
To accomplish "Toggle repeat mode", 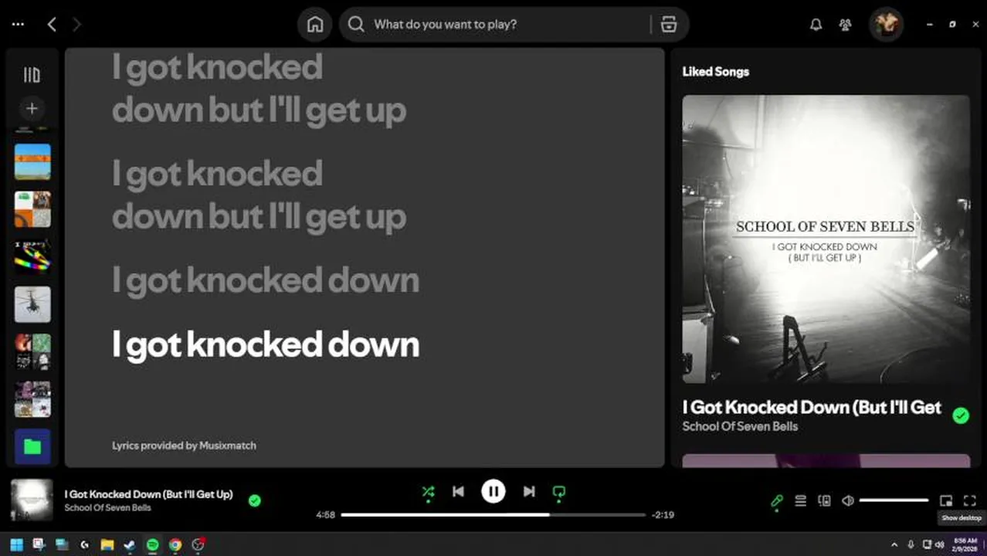I will pyautogui.click(x=559, y=492).
